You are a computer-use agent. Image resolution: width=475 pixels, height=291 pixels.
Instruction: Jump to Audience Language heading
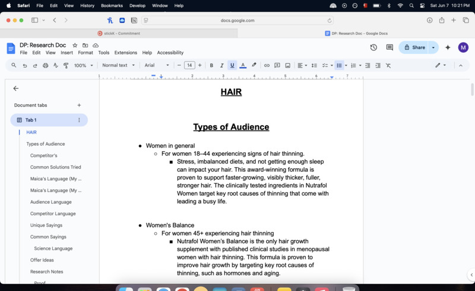click(51, 202)
